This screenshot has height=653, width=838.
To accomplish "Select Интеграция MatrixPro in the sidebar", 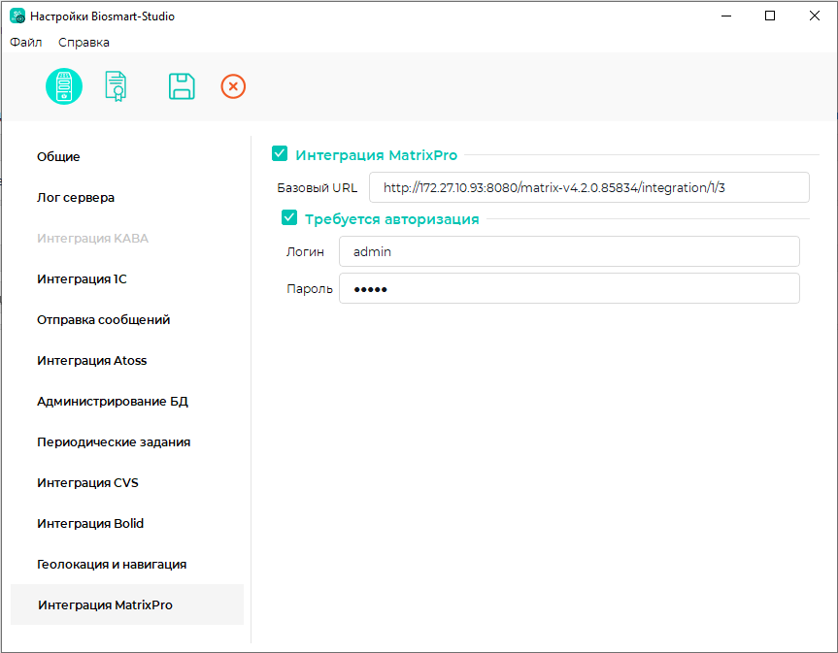I will click(x=127, y=604).
